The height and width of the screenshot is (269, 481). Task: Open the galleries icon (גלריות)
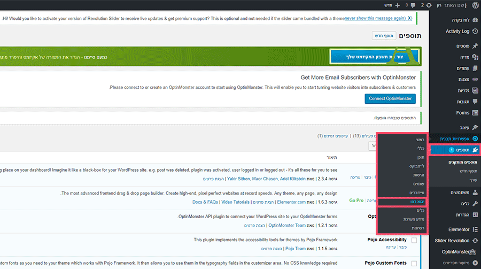[x=475, y=90]
